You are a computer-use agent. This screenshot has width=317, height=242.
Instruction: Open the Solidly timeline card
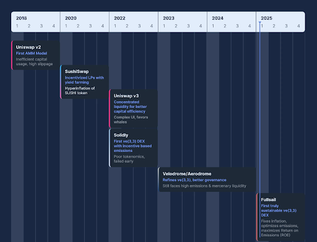tap(134, 148)
